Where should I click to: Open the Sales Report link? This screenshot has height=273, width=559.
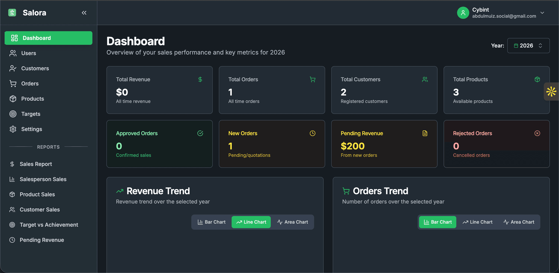(36, 164)
